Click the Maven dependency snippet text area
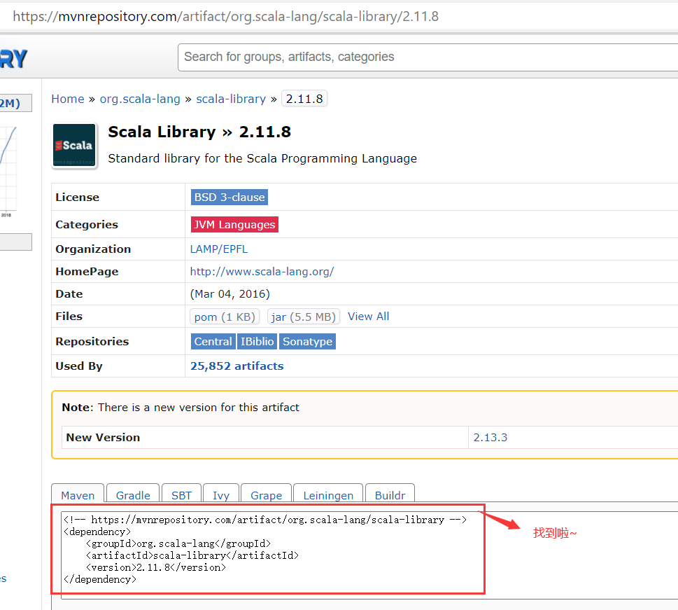Screen dimensions: 678x610 (369, 555)
